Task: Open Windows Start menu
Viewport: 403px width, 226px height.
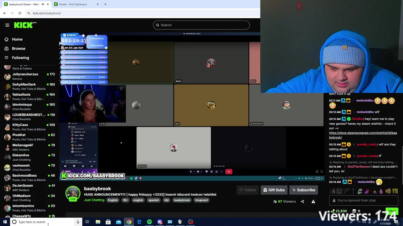Action: pyautogui.click(x=5, y=222)
